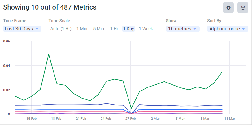Select the 1 Week time scale
This screenshot has width=252, height=125.
pos(146,29)
